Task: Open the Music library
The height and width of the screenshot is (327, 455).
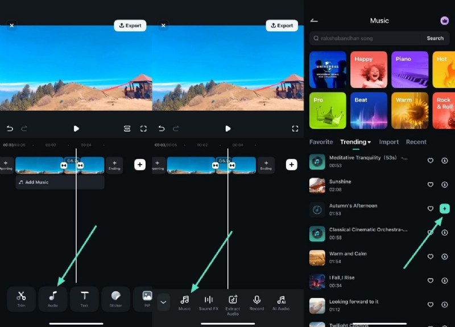Action: 184,300
